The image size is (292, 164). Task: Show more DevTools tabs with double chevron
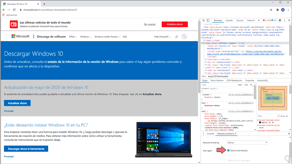coord(259,20)
